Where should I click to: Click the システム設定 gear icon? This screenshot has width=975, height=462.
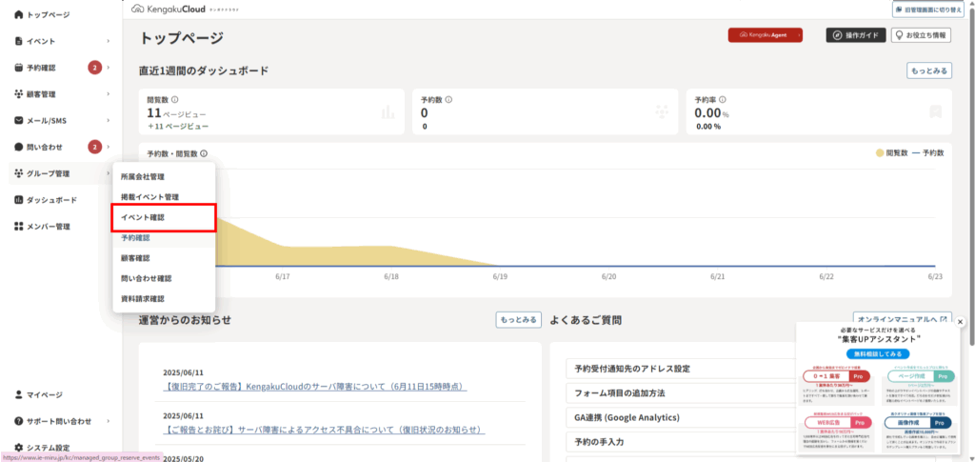point(19,448)
